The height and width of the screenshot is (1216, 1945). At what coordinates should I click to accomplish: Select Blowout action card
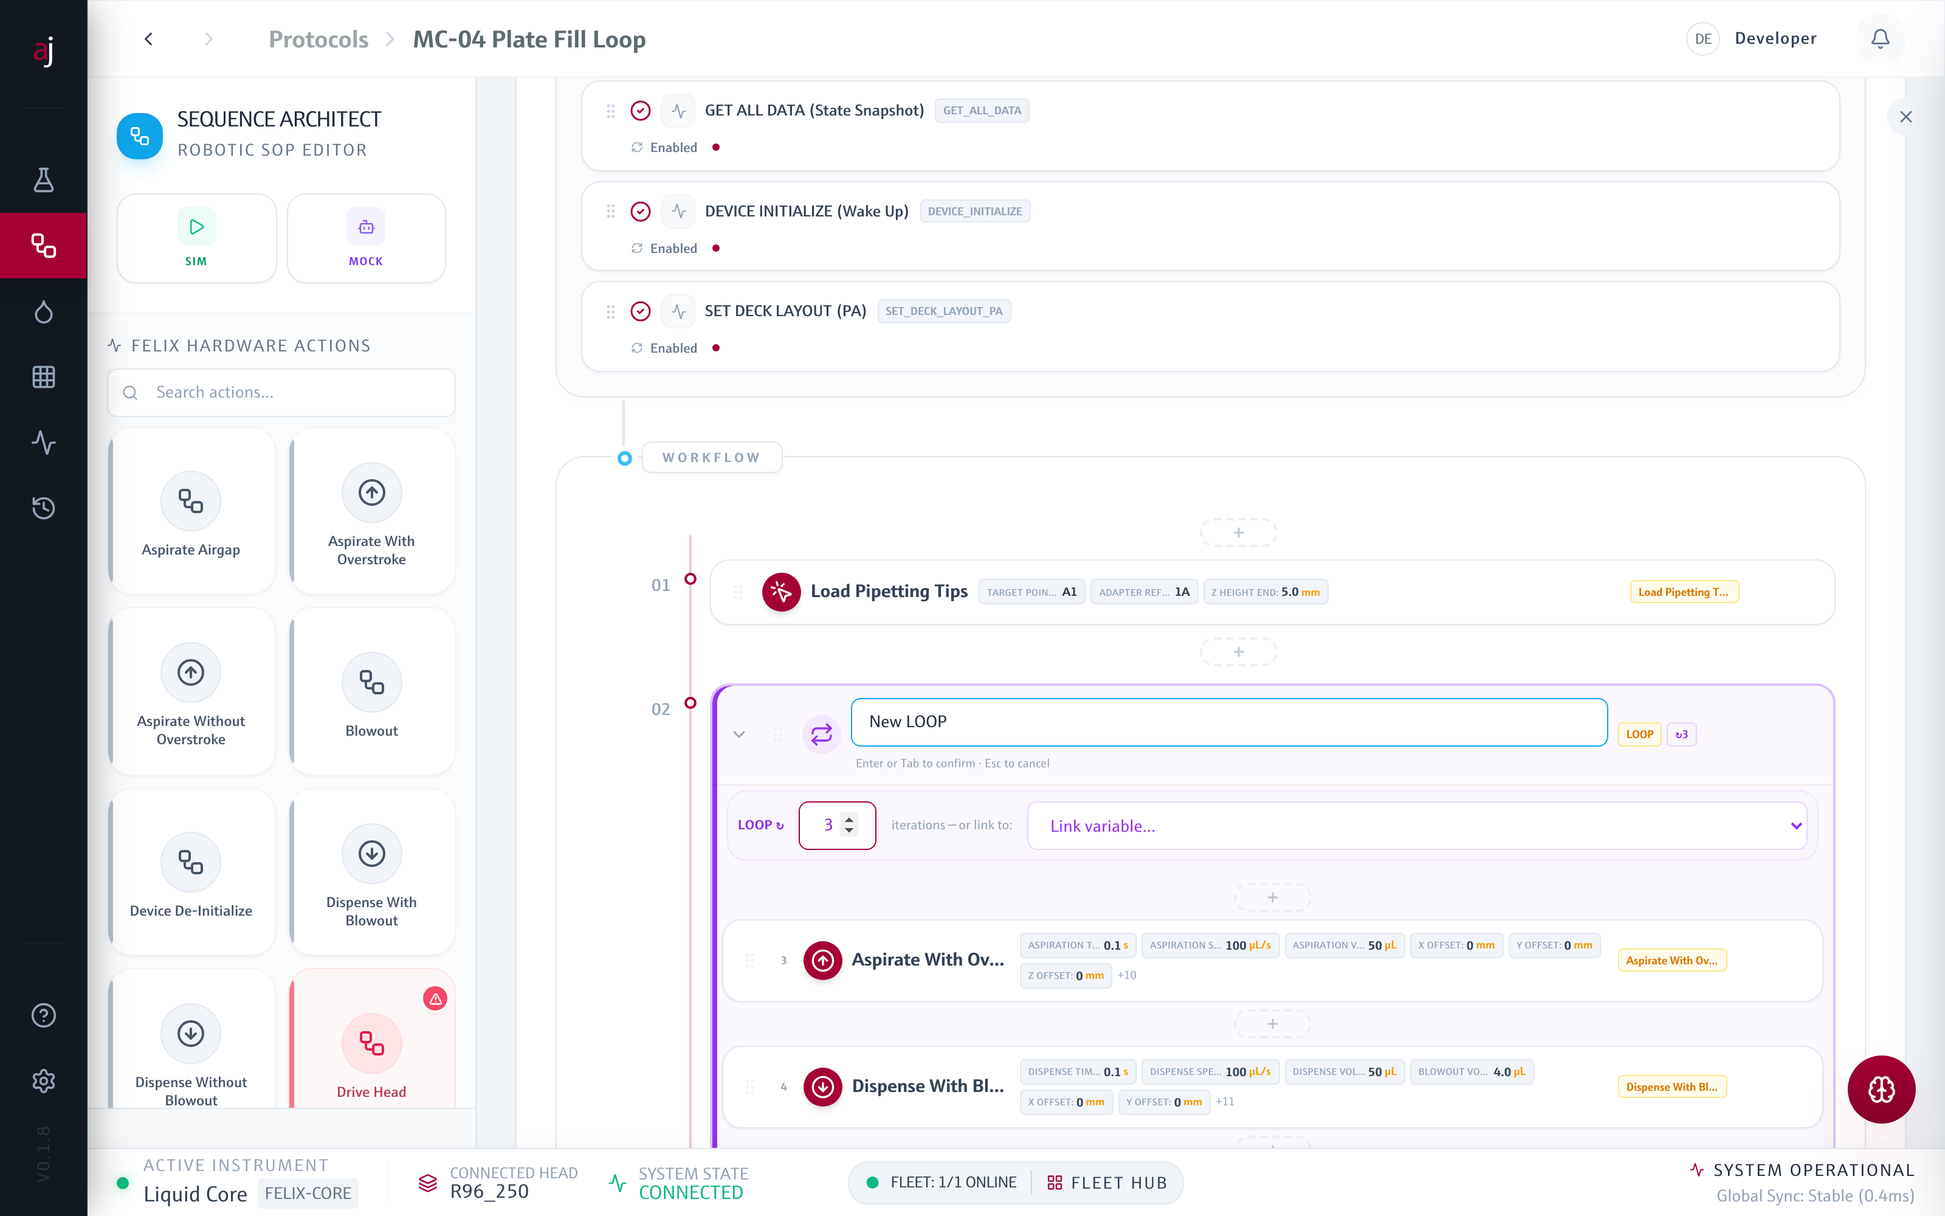point(371,692)
